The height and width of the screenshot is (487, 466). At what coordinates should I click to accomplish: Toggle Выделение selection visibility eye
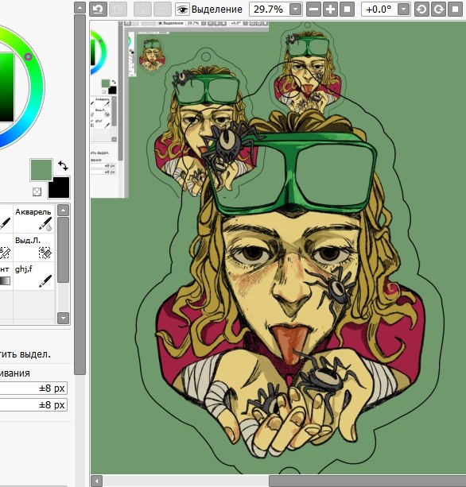pos(182,10)
